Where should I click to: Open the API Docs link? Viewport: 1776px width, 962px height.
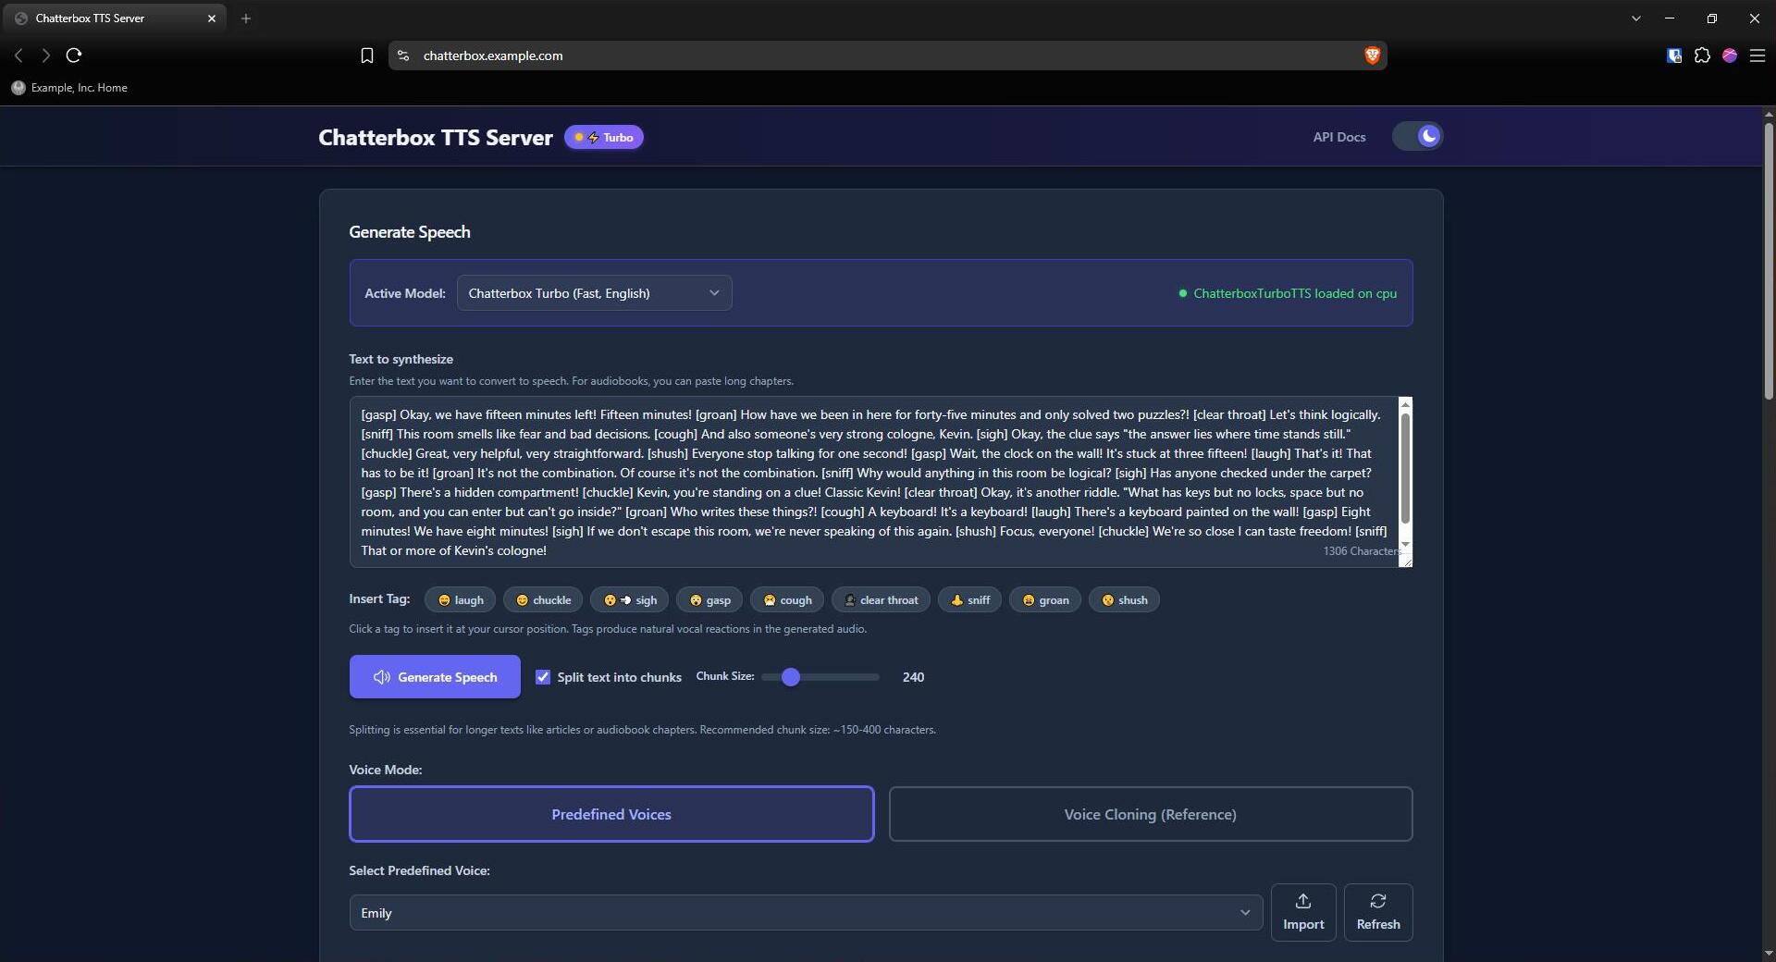tap(1339, 137)
